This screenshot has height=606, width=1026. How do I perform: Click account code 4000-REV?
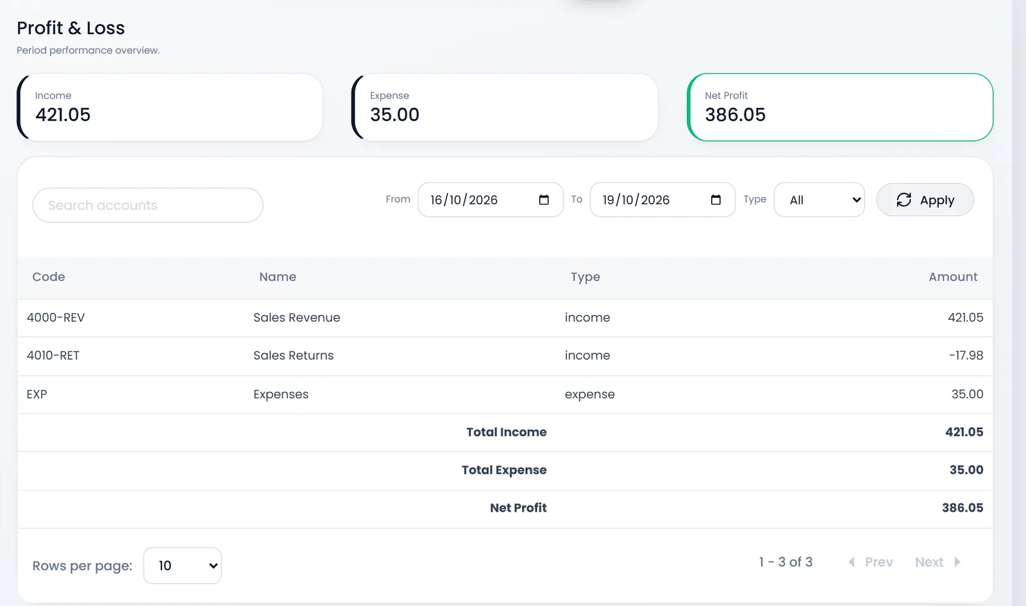point(56,317)
